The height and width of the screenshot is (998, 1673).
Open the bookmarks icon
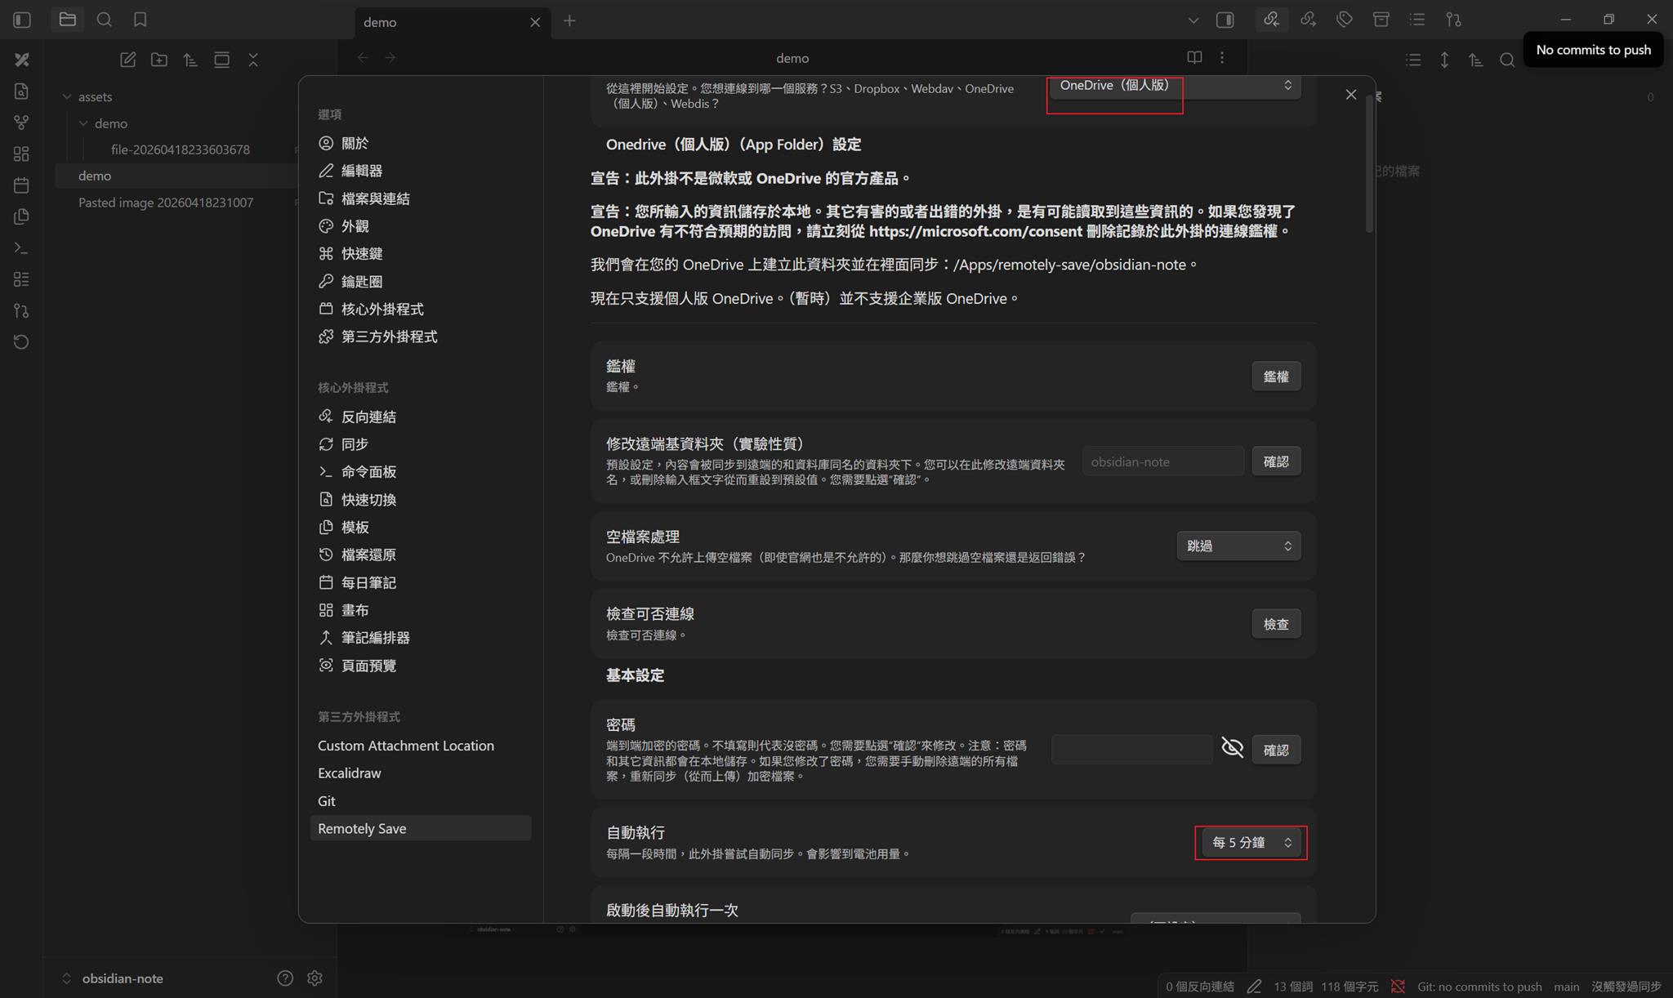[140, 20]
